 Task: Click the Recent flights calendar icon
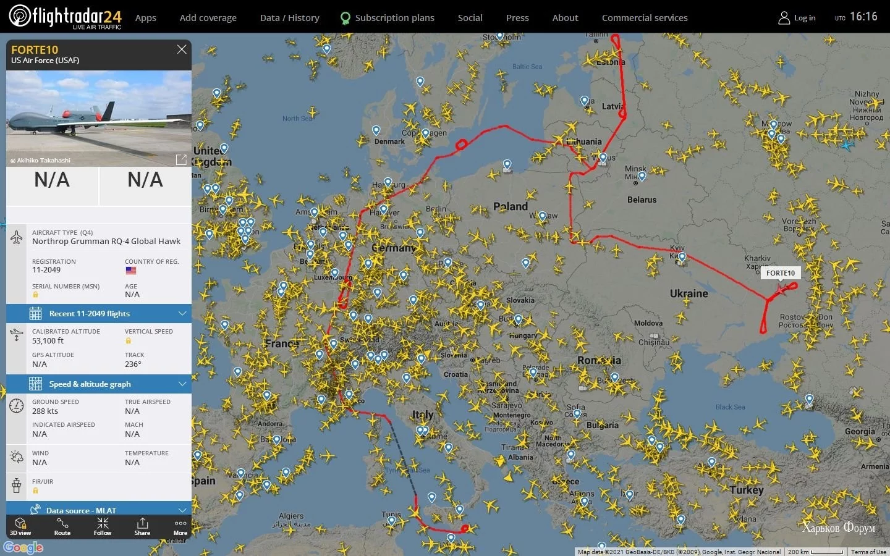(36, 313)
